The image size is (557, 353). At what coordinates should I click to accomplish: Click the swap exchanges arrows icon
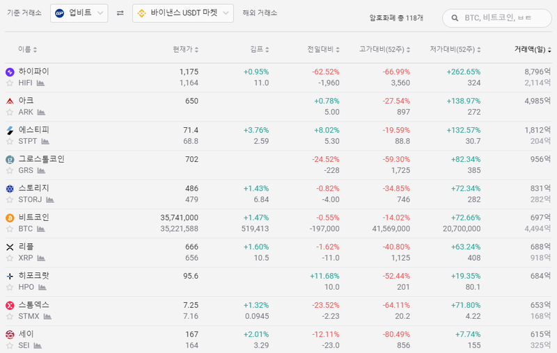(x=120, y=13)
